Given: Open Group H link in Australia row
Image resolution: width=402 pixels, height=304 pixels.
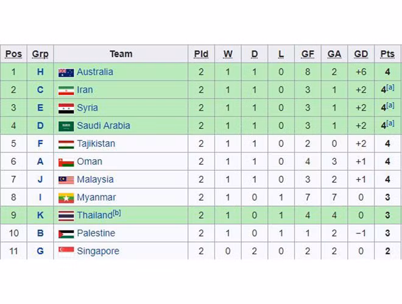Looking at the screenshot, I should pyautogui.click(x=40, y=72).
